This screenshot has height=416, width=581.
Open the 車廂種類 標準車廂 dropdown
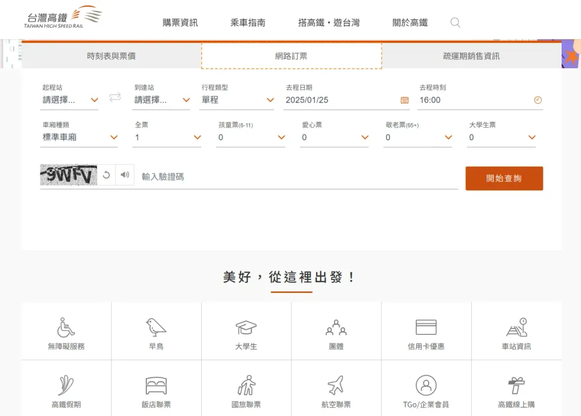[x=79, y=137]
